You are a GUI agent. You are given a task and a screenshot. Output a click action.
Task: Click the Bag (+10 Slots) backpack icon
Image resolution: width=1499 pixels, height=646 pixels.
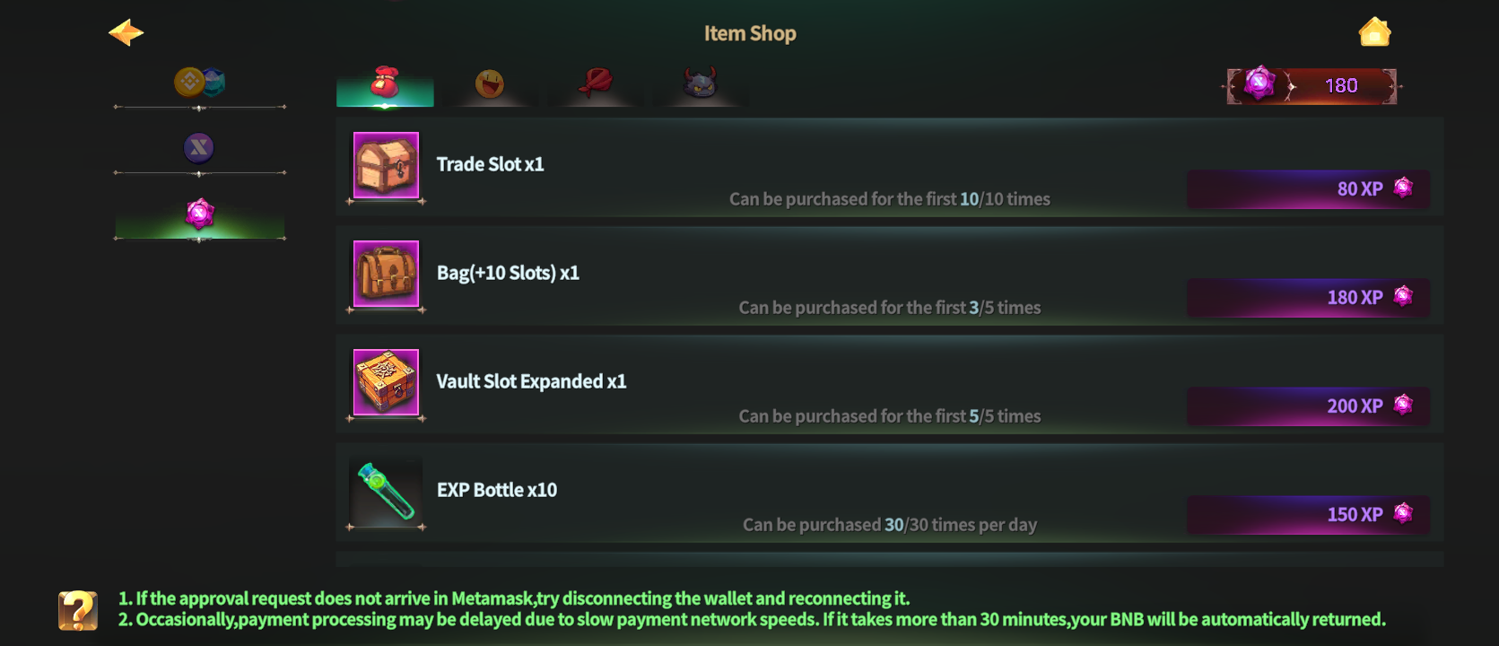386,274
